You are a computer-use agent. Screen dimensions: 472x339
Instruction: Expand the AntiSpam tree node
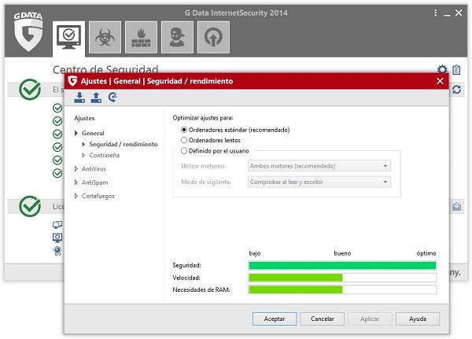coord(76,182)
